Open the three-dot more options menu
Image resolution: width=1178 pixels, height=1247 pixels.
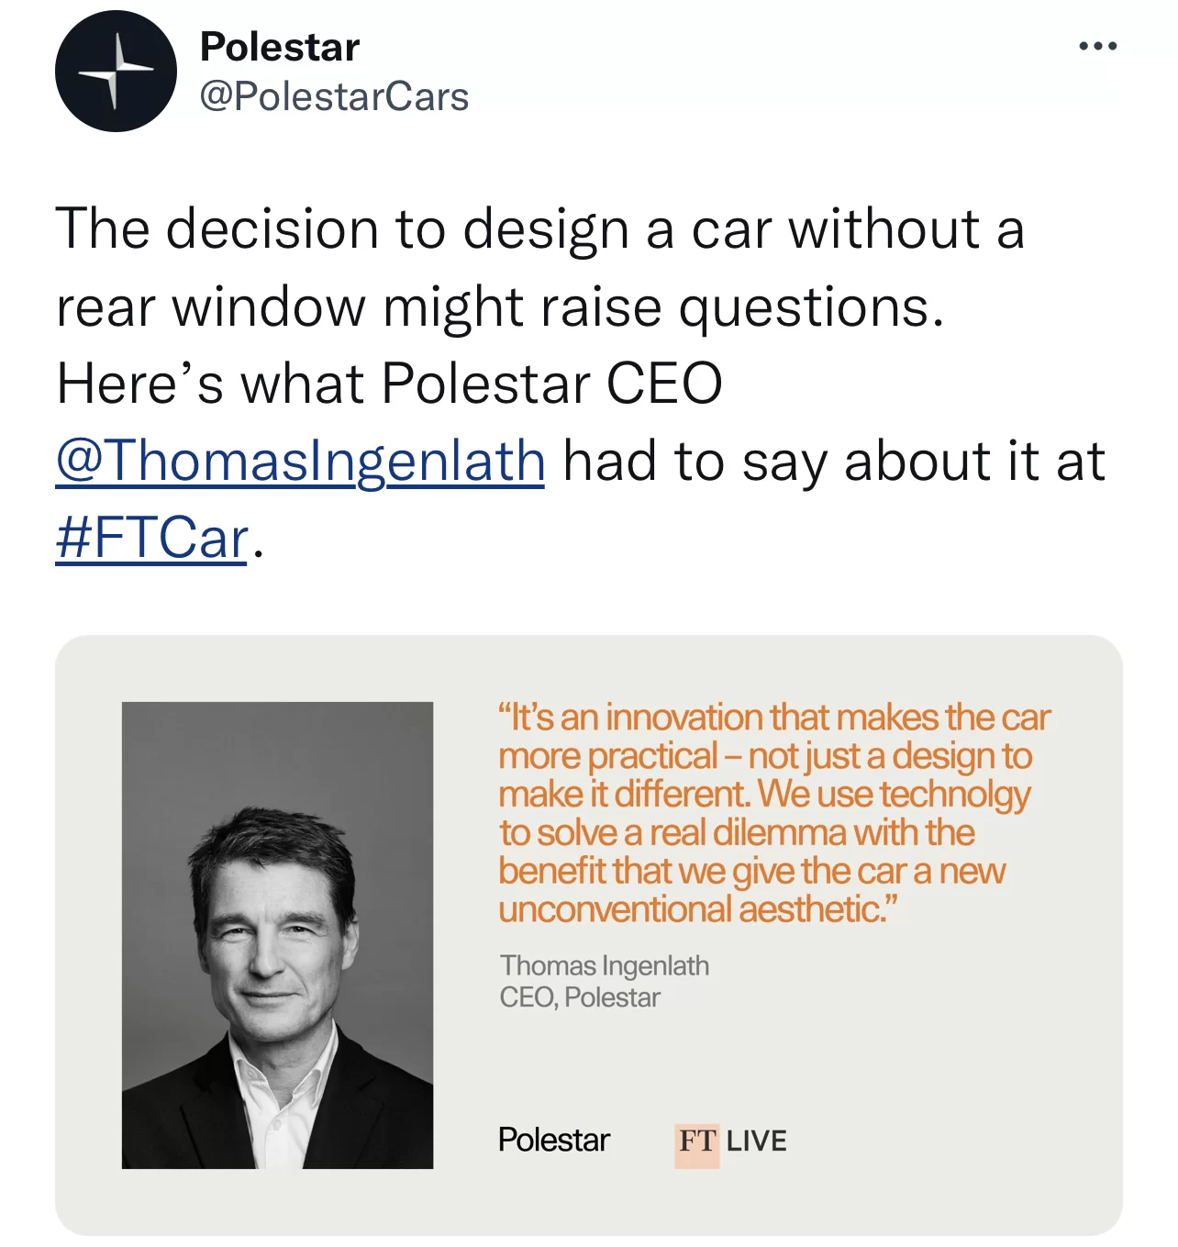(x=1097, y=46)
